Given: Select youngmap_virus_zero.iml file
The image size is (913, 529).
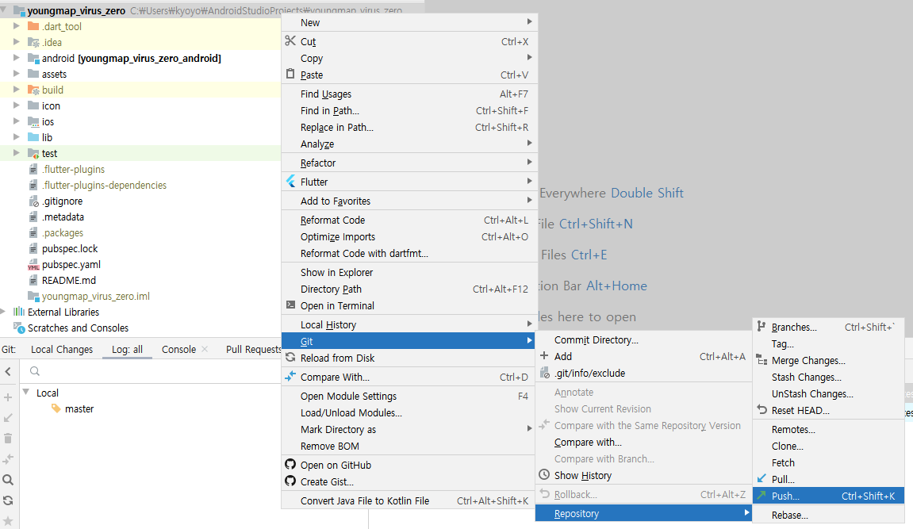Looking at the screenshot, I should tap(95, 296).
